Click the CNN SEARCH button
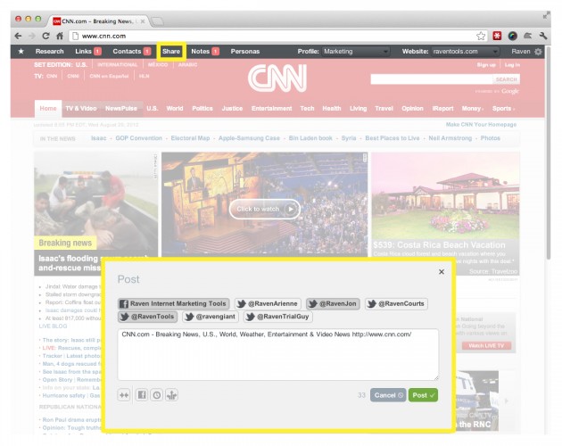This screenshot has width=562, height=446. tap(506, 79)
